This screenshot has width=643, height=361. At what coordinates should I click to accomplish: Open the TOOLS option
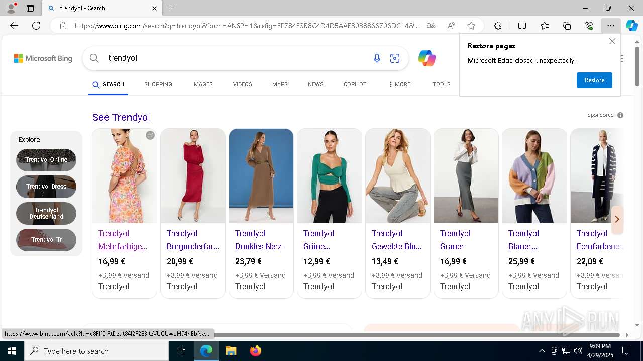point(442,84)
